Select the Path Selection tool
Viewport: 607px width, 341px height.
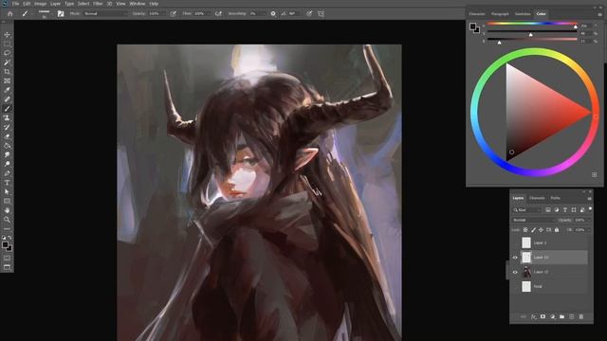pos(7,191)
